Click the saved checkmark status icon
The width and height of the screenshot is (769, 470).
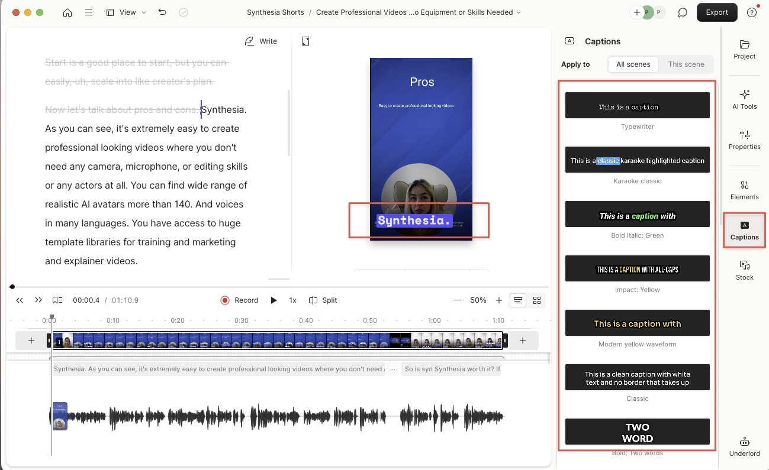point(184,12)
